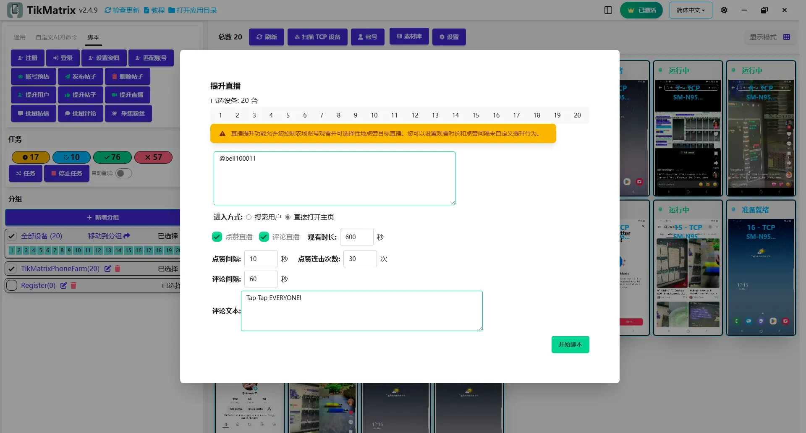Open the 素材库 material library
The height and width of the screenshot is (433, 806).
pos(409,37)
